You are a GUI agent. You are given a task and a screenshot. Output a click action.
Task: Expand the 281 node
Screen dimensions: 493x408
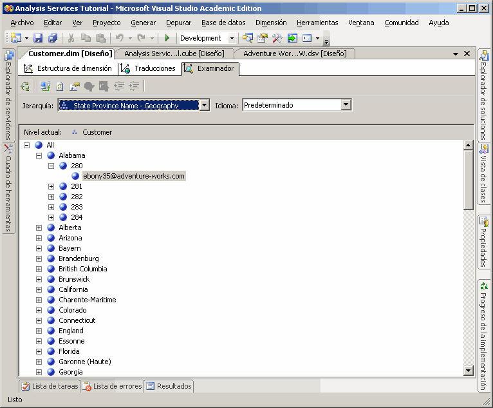(51, 186)
